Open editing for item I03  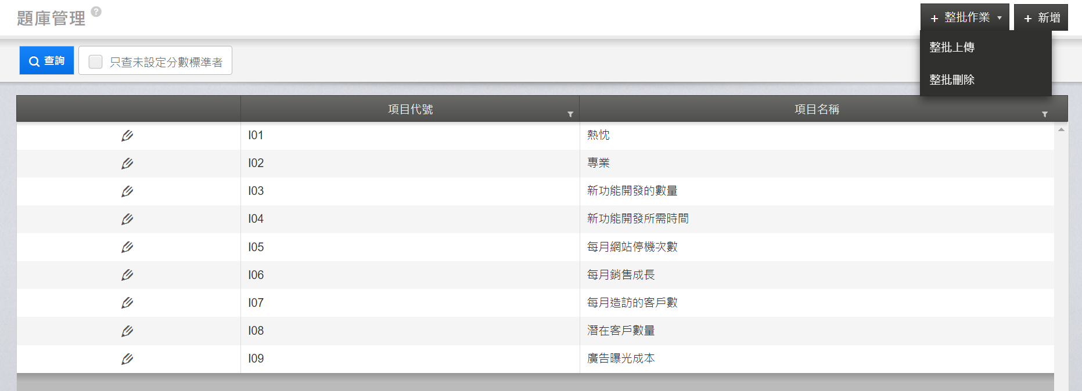tap(127, 191)
